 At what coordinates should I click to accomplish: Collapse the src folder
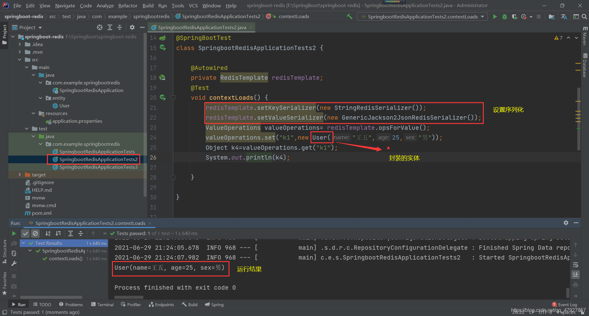point(20,60)
